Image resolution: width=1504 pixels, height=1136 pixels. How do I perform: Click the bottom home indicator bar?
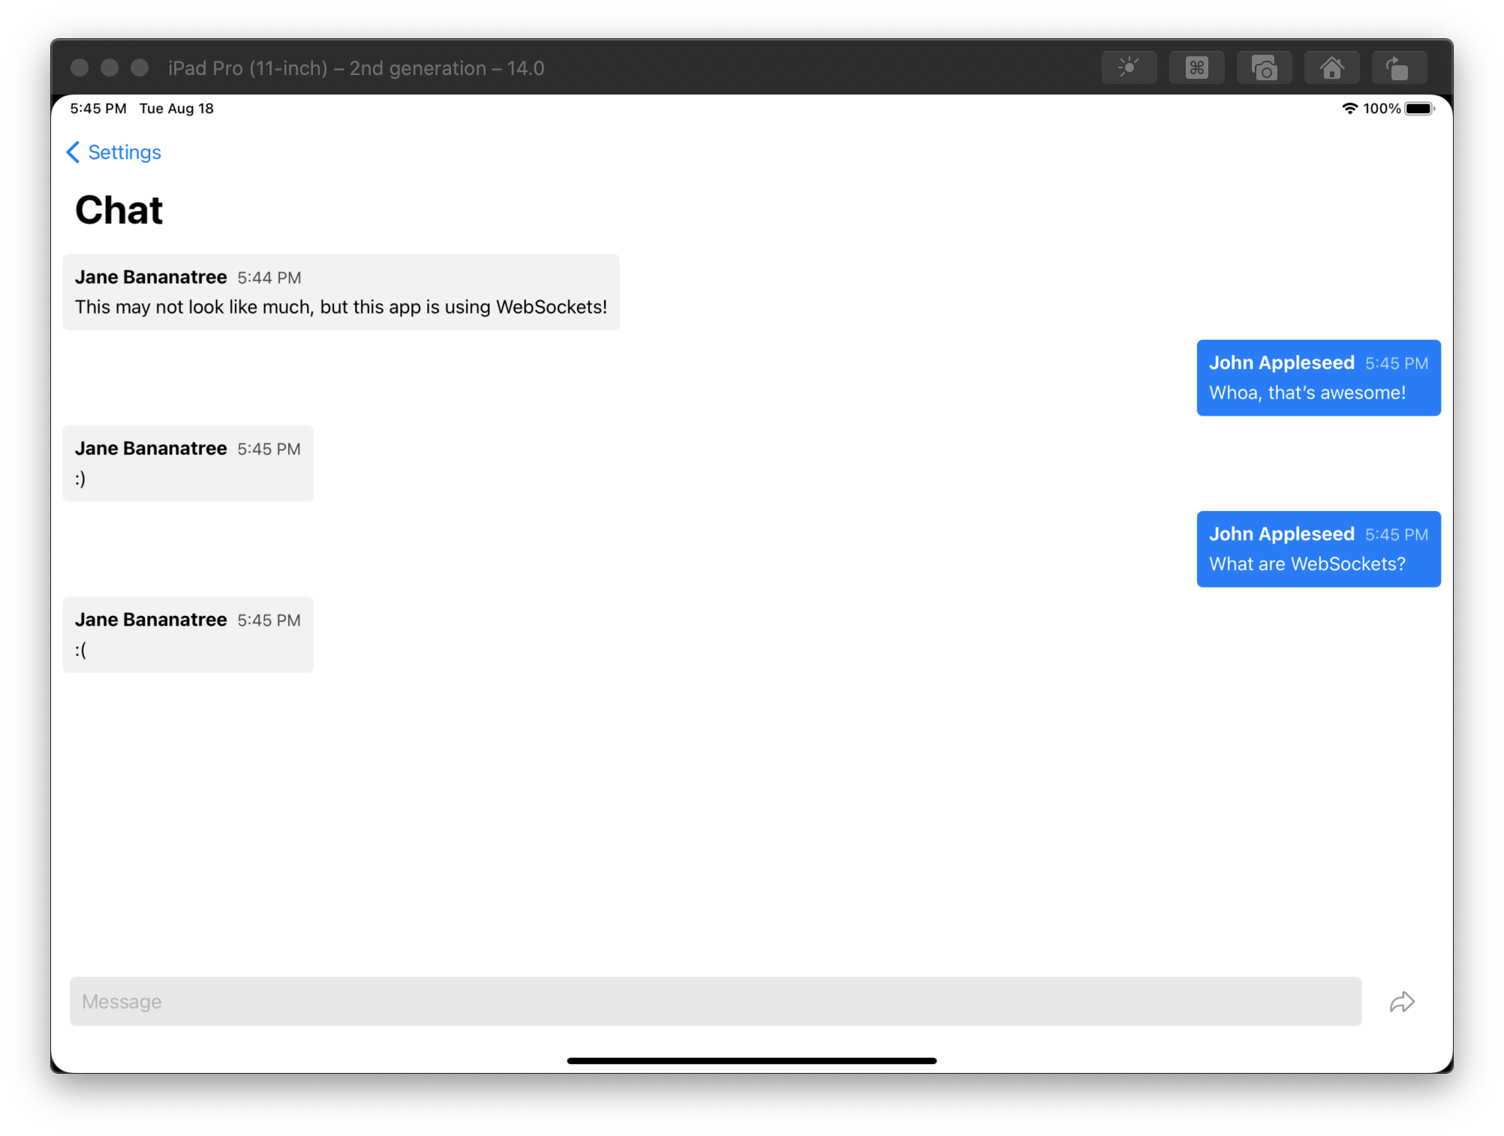(x=751, y=1060)
